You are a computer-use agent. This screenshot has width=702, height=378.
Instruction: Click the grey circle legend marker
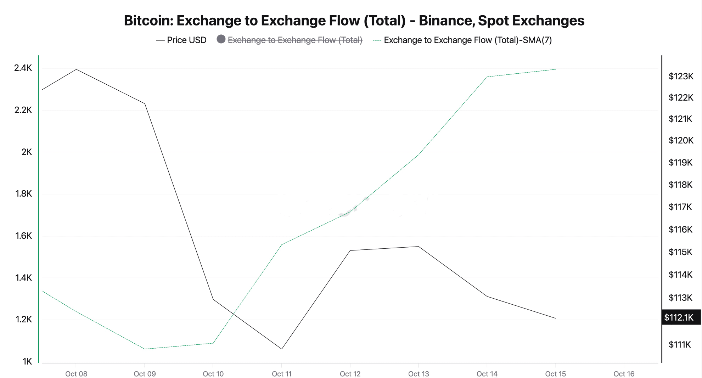click(x=221, y=39)
